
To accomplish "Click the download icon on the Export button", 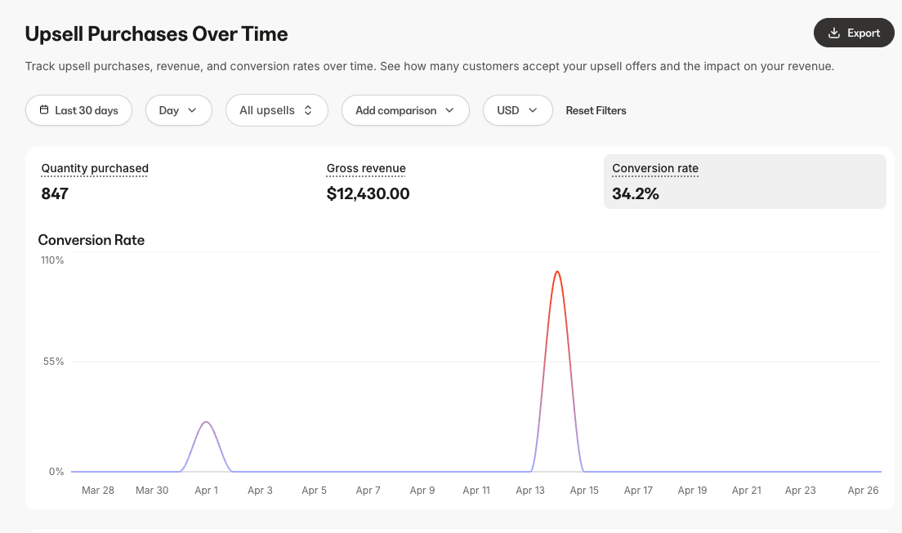I will tap(833, 33).
